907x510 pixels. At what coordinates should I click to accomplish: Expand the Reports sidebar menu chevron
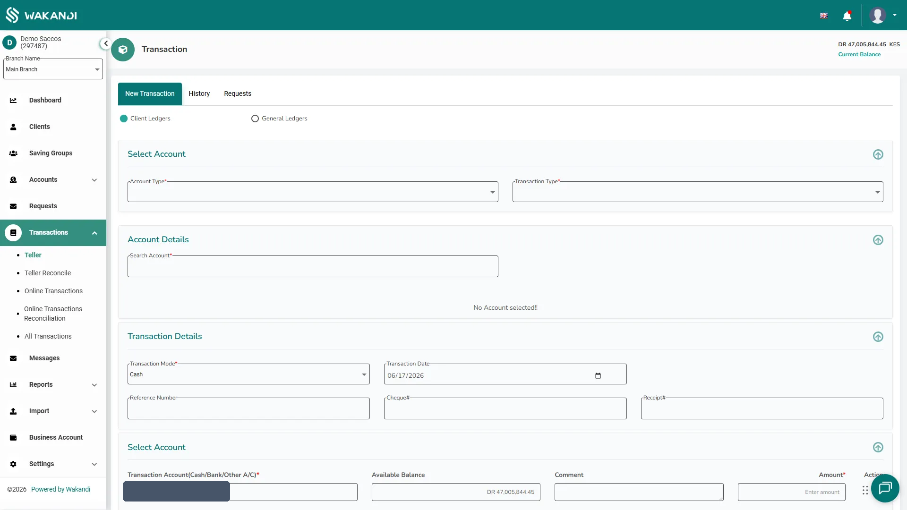click(x=94, y=385)
